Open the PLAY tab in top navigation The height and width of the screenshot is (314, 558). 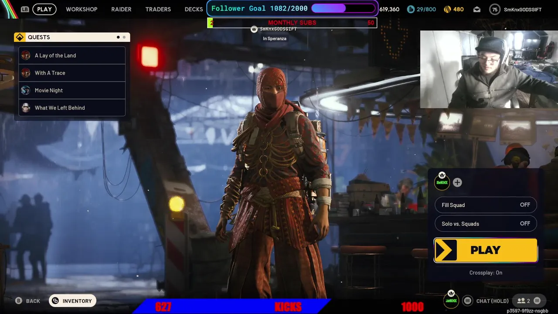(44, 9)
